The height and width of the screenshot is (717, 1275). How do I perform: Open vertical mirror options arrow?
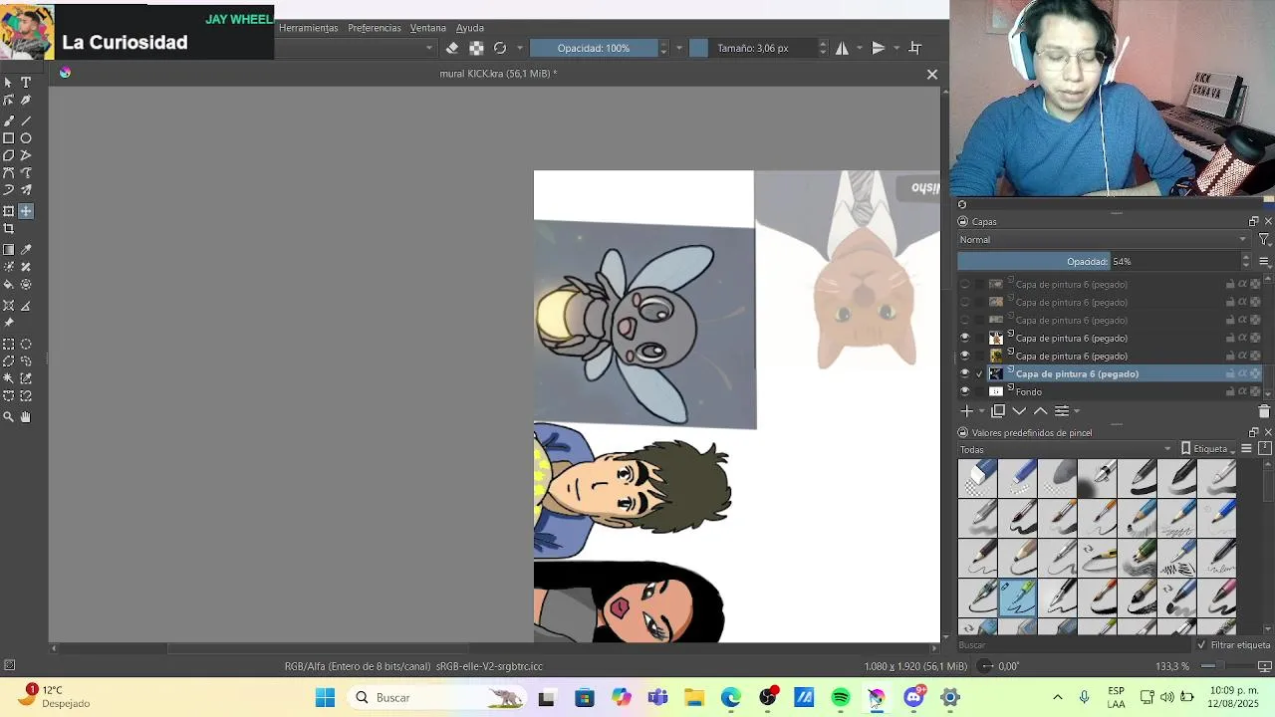tap(896, 48)
